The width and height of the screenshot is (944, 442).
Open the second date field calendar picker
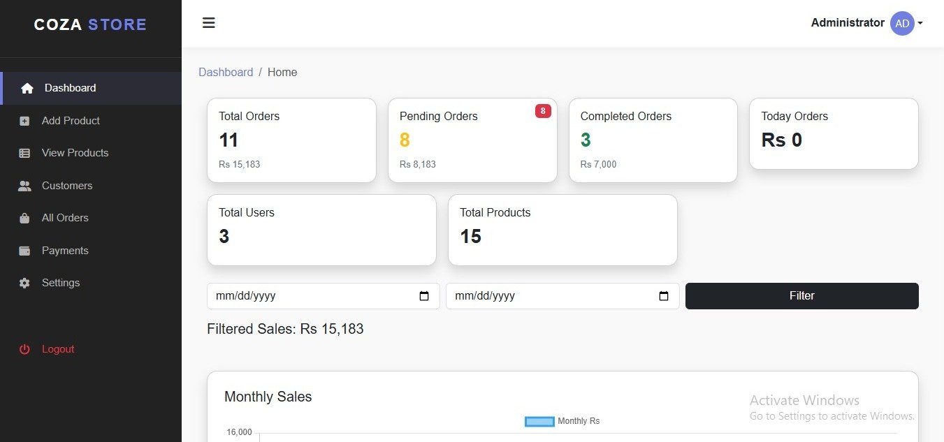(664, 296)
